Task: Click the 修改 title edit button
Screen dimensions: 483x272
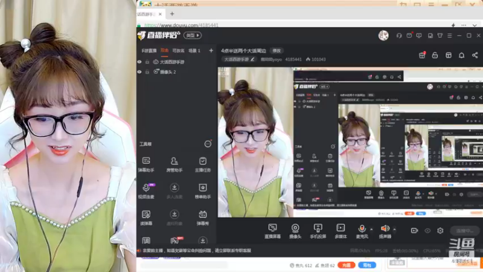Action: click(277, 51)
